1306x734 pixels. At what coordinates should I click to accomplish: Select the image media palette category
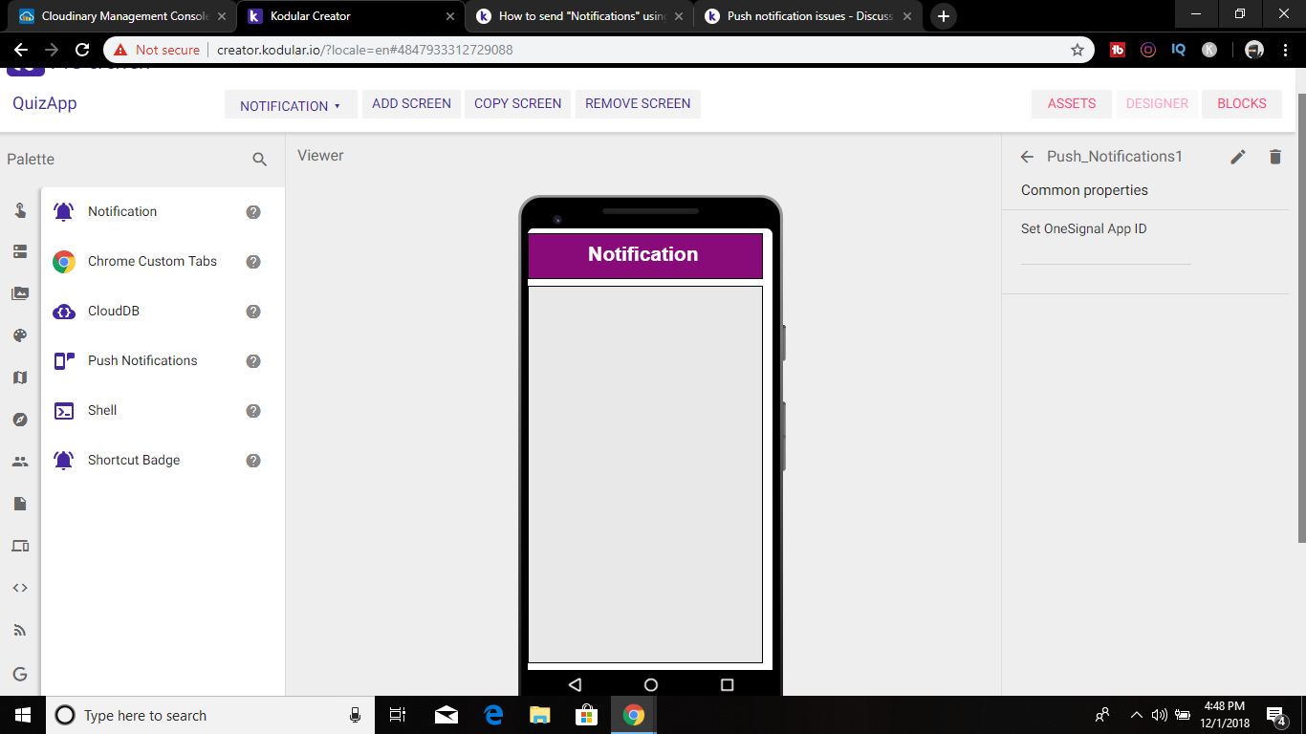click(20, 293)
